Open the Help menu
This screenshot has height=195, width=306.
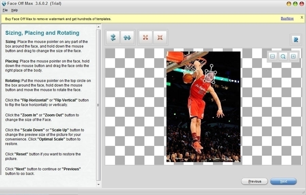[x=14, y=10]
